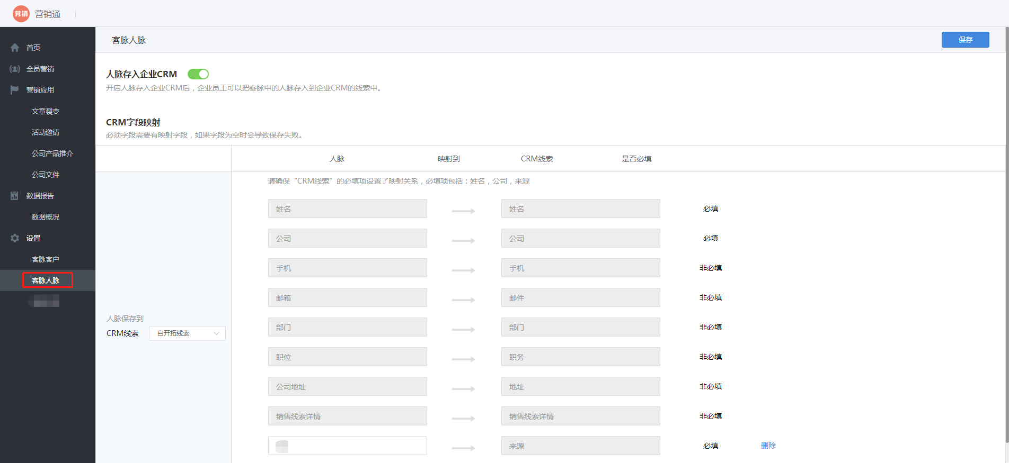The height and width of the screenshot is (463, 1009).
Task: Select 公司产品推介 in sidebar
Action: coord(52,153)
